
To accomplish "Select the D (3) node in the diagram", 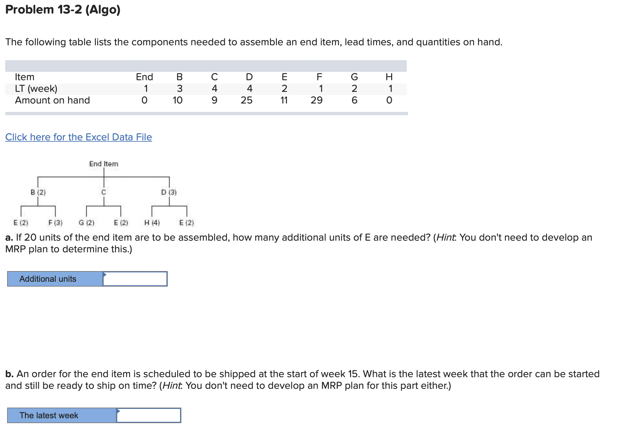I will (x=169, y=192).
